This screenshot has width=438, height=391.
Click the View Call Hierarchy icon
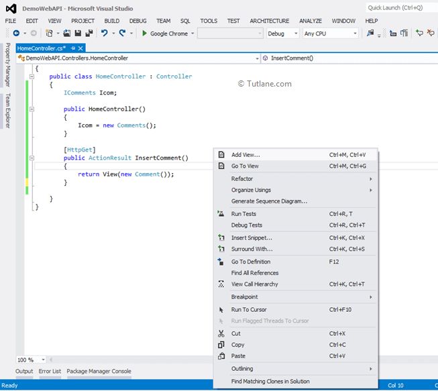[x=221, y=284]
